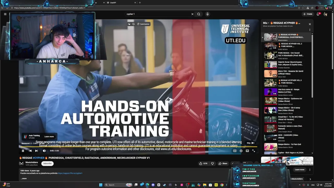The width and height of the screenshot is (334, 188).
Task: Open Windows Start menu
Action: click(x=101, y=185)
